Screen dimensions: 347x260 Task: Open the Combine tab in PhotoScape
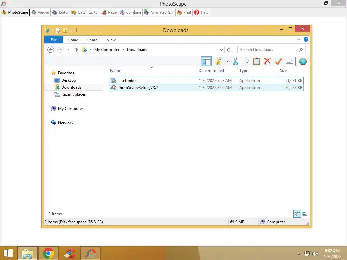(x=130, y=12)
